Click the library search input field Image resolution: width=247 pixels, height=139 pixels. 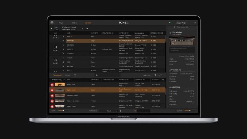pyautogui.click(x=107, y=75)
